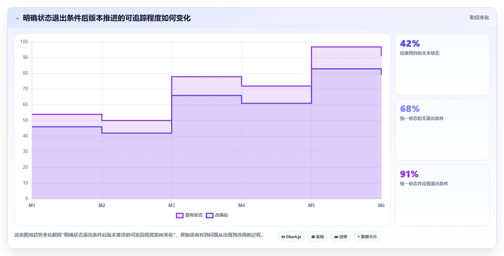
Task: Click the M6 x-axis label
Action: (381, 206)
